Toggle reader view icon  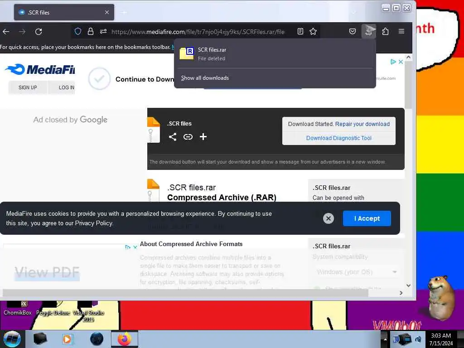(x=300, y=31)
